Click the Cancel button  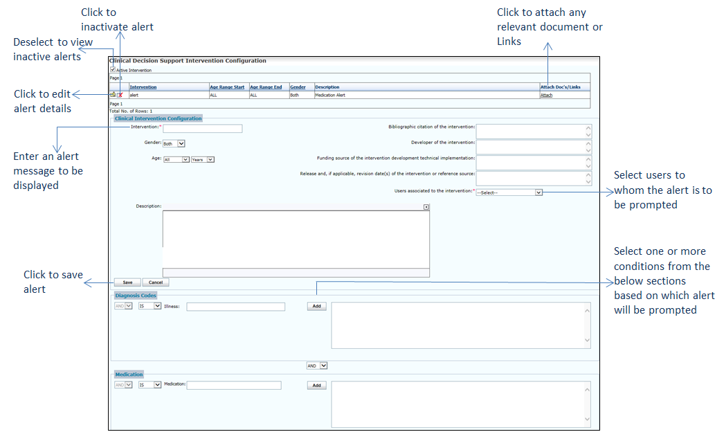(x=156, y=282)
